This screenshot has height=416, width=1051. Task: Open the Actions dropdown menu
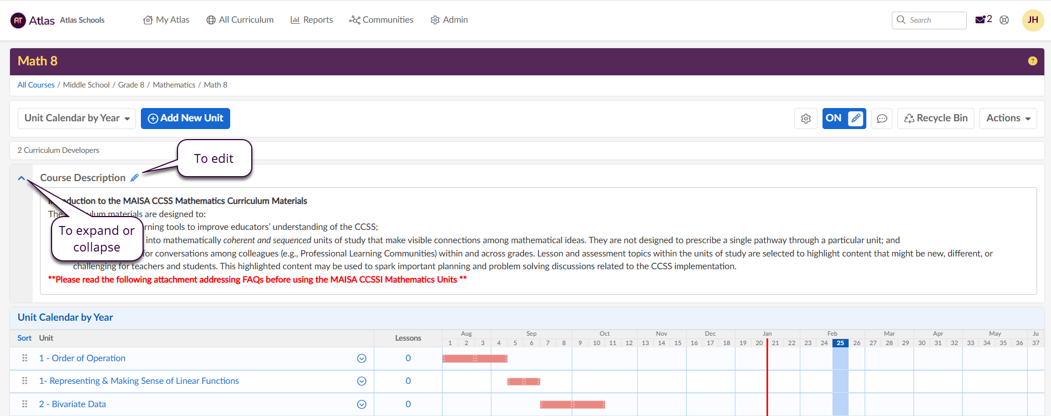tap(1008, 119)
